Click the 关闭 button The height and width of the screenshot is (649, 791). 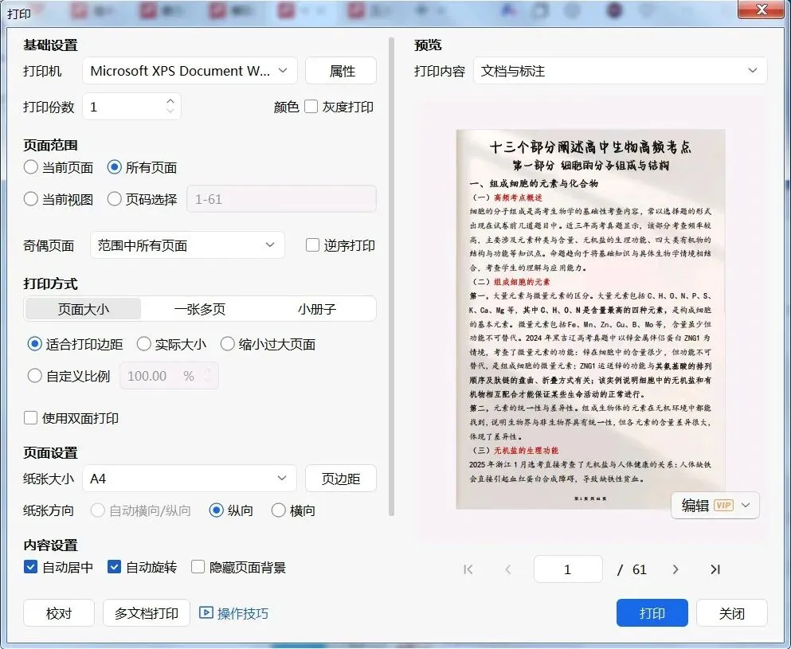click(x=732, y=612)
